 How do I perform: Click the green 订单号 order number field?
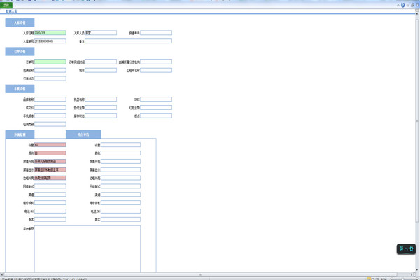50,62
